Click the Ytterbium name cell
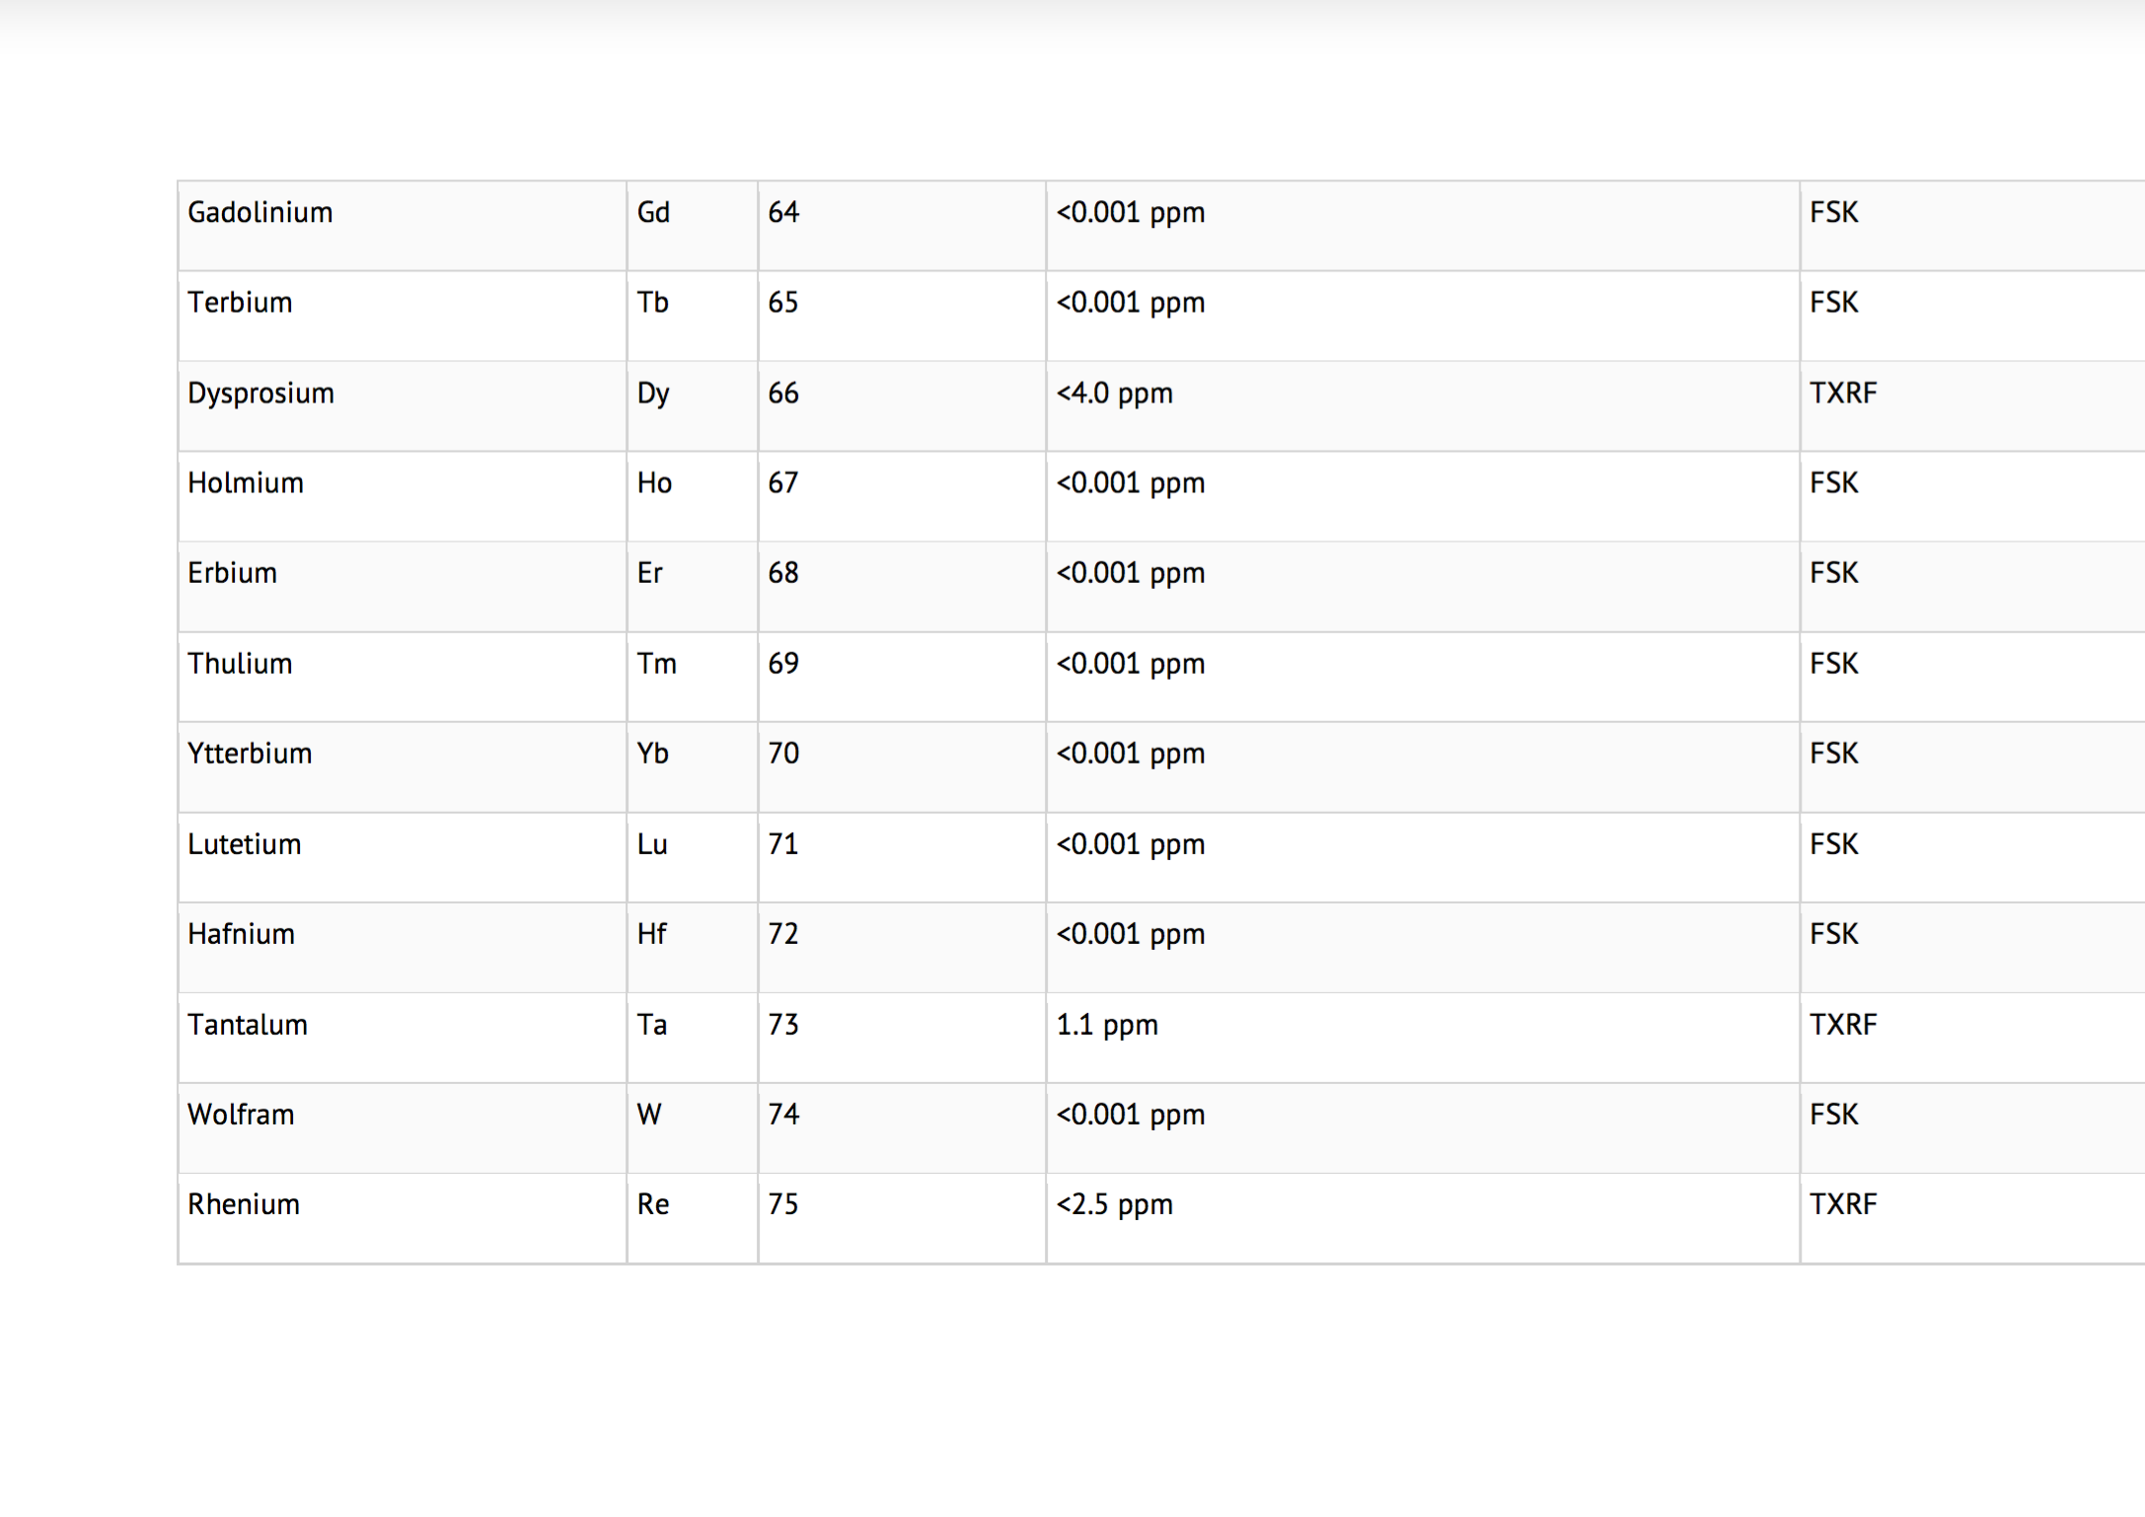This screenshot has width=2145, height=1517. (251, 754)
